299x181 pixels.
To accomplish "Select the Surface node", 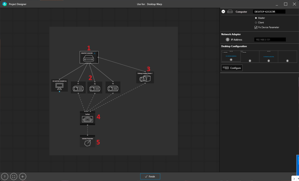I will point(88,119).
